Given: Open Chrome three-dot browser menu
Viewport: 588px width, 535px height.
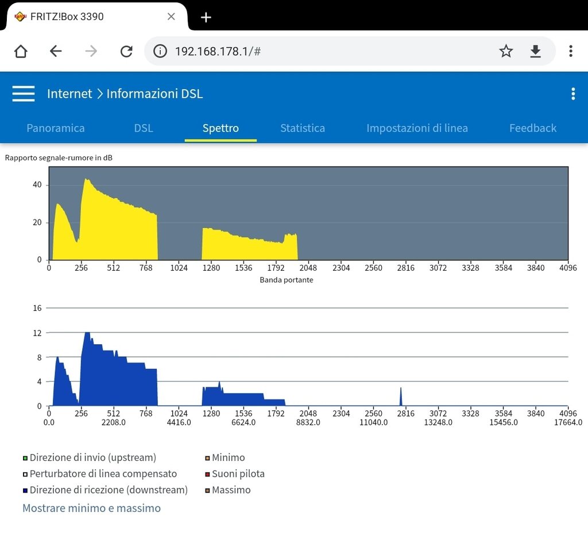Looking at the screenshot, I should (x=570, y=52).
